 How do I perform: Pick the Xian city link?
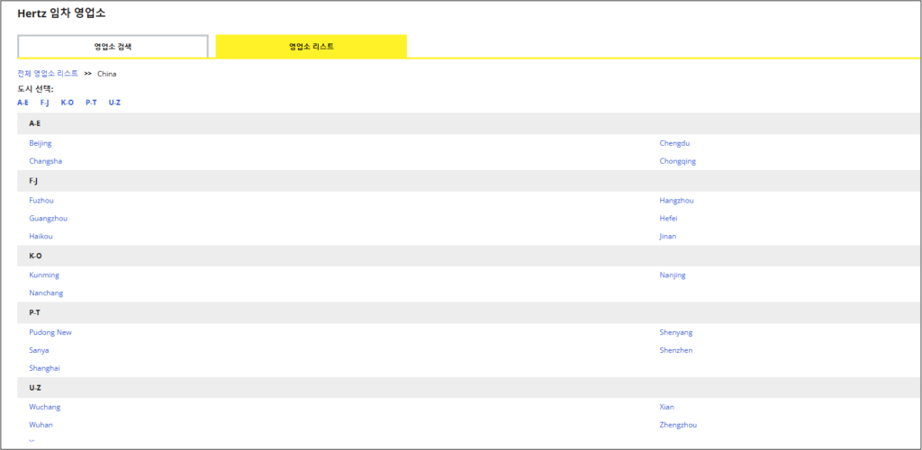point(667,407)
